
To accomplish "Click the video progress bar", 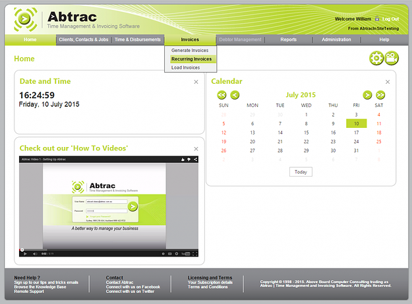I will pyautogui.click(x=109, y=249).
